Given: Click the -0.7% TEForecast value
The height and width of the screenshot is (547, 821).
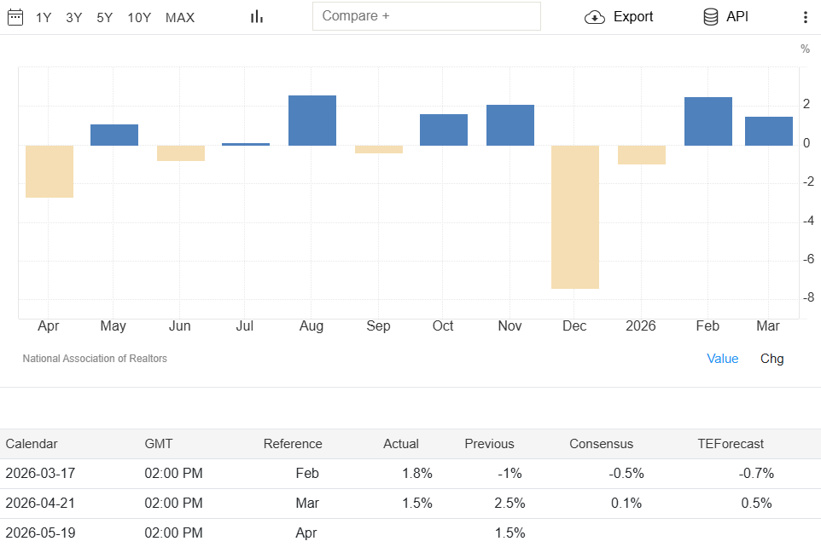Looking at the screenshot, I should (757, 474).
